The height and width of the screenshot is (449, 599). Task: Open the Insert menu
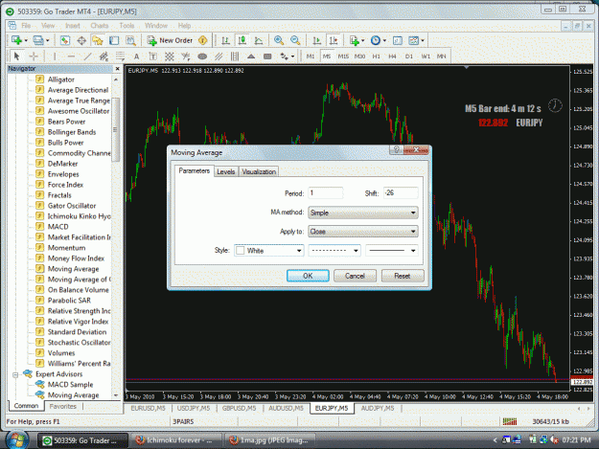tap(73, 26)
